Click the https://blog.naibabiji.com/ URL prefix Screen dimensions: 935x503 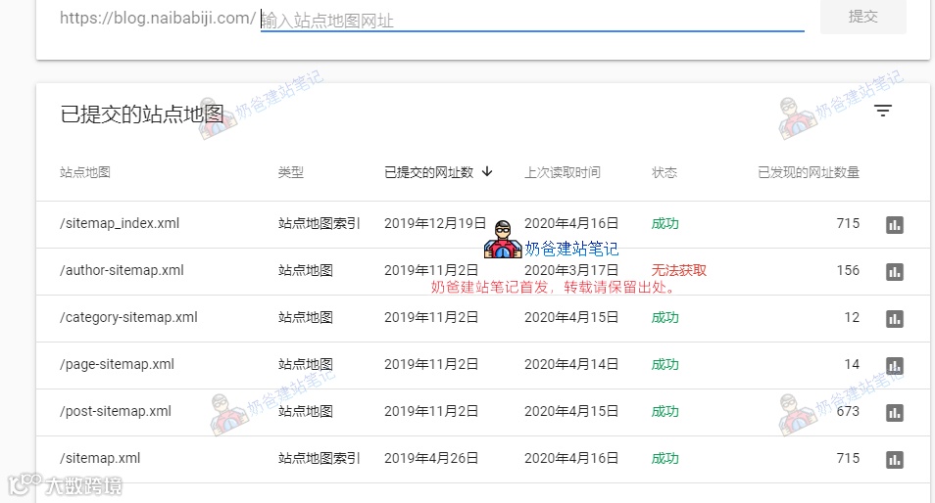[x=158, y=18]
